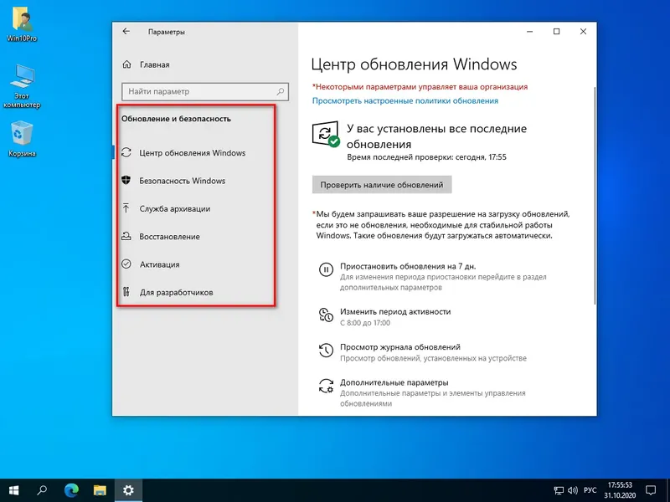Open Служба архивации section

[174, 208]
